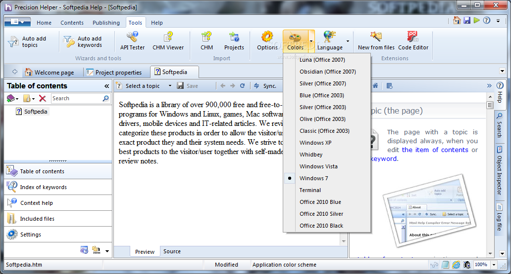Switch to the Project properties tab

point(114,72)
